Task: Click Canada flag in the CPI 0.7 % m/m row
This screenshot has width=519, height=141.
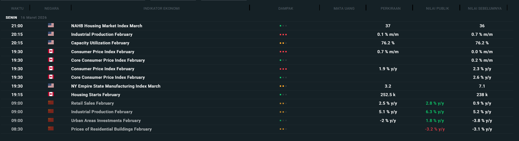Action: pos(51,51)
